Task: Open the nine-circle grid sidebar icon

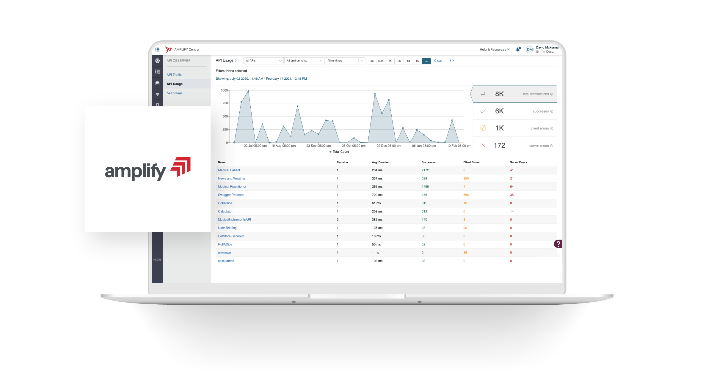Action: tap(157, 72)
